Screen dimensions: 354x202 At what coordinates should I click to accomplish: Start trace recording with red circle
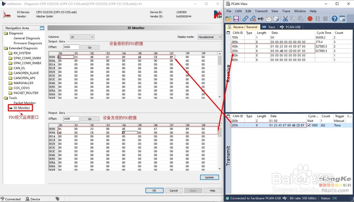coord(310,18)
